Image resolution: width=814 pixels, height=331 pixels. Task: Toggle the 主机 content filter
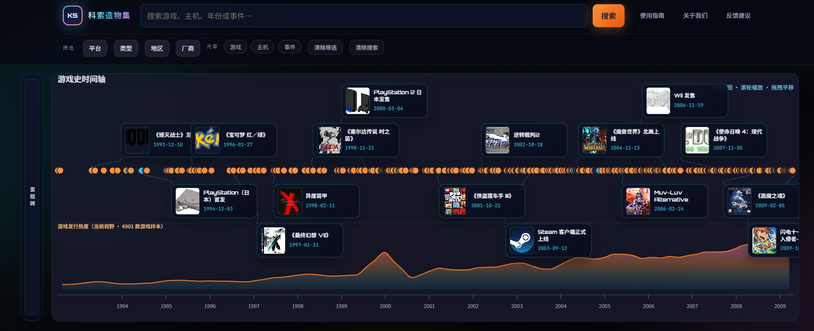point(263,47)
